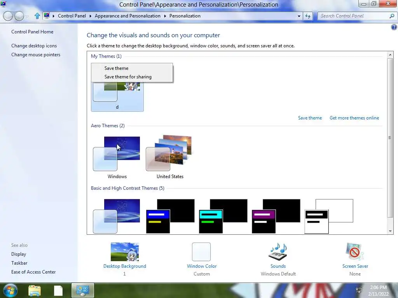The height and width of the screenshot is (298, 398).
Task: Click the Screen Saver link text
Action: tap(355, 266)
